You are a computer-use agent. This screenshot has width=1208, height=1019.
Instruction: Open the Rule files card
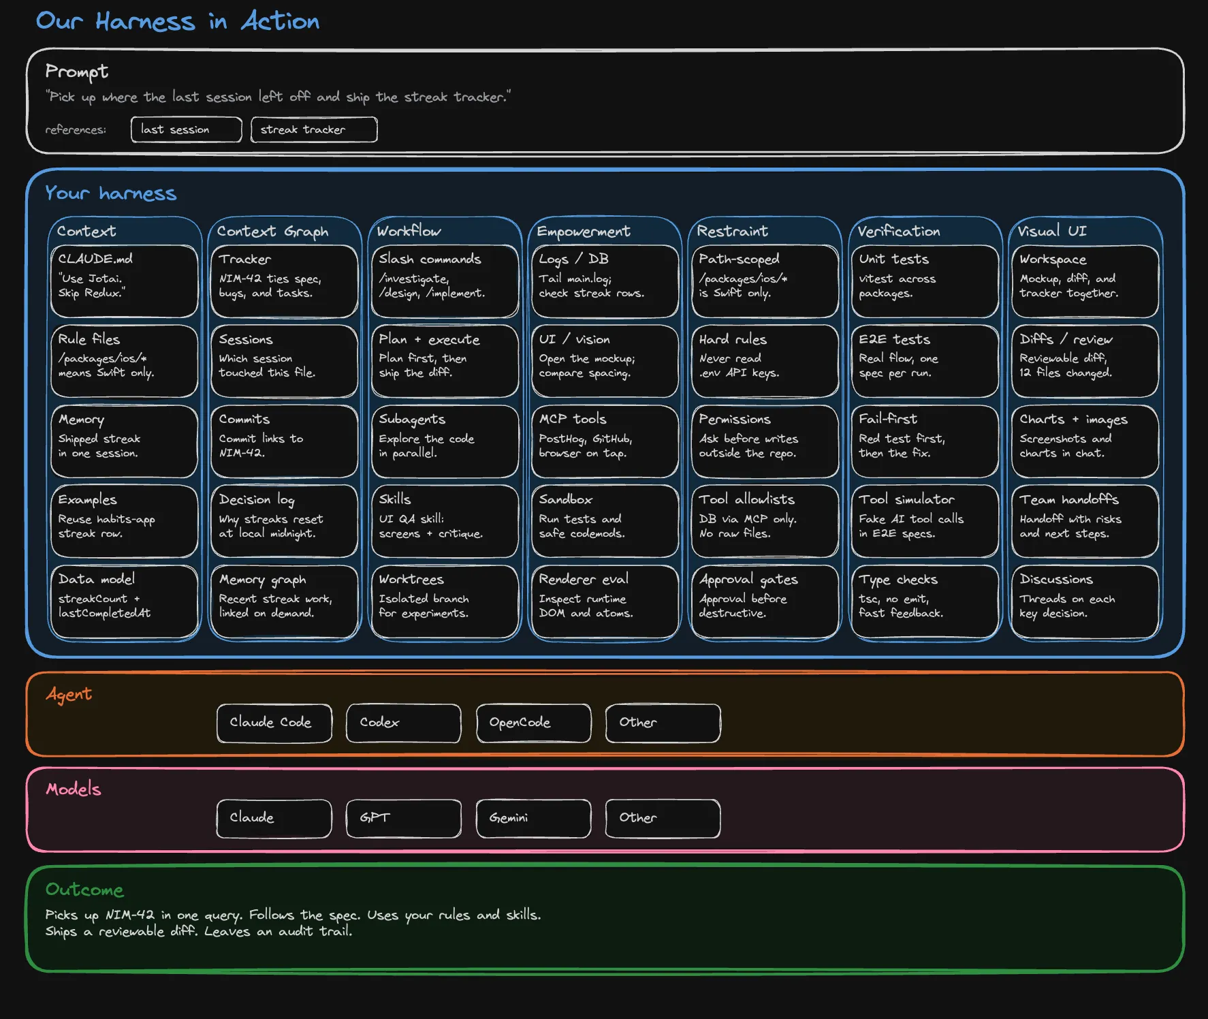(x=124, y=361)
